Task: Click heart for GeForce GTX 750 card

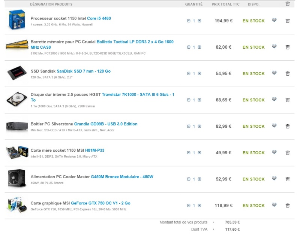Action: pos(274,204)
